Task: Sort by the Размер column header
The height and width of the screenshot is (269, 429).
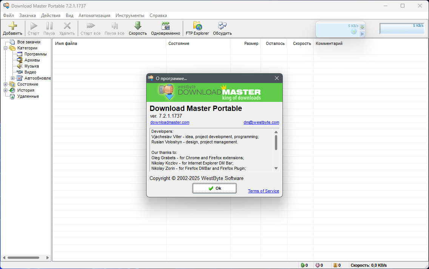Action: 245,43
